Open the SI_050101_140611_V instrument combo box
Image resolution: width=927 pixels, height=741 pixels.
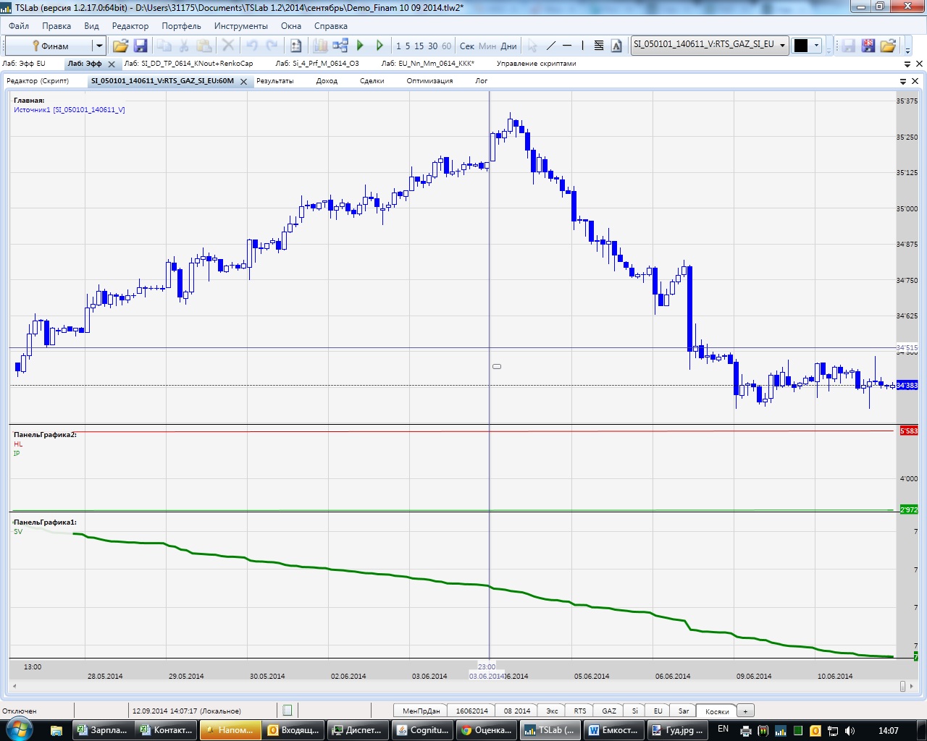point(782,45)
